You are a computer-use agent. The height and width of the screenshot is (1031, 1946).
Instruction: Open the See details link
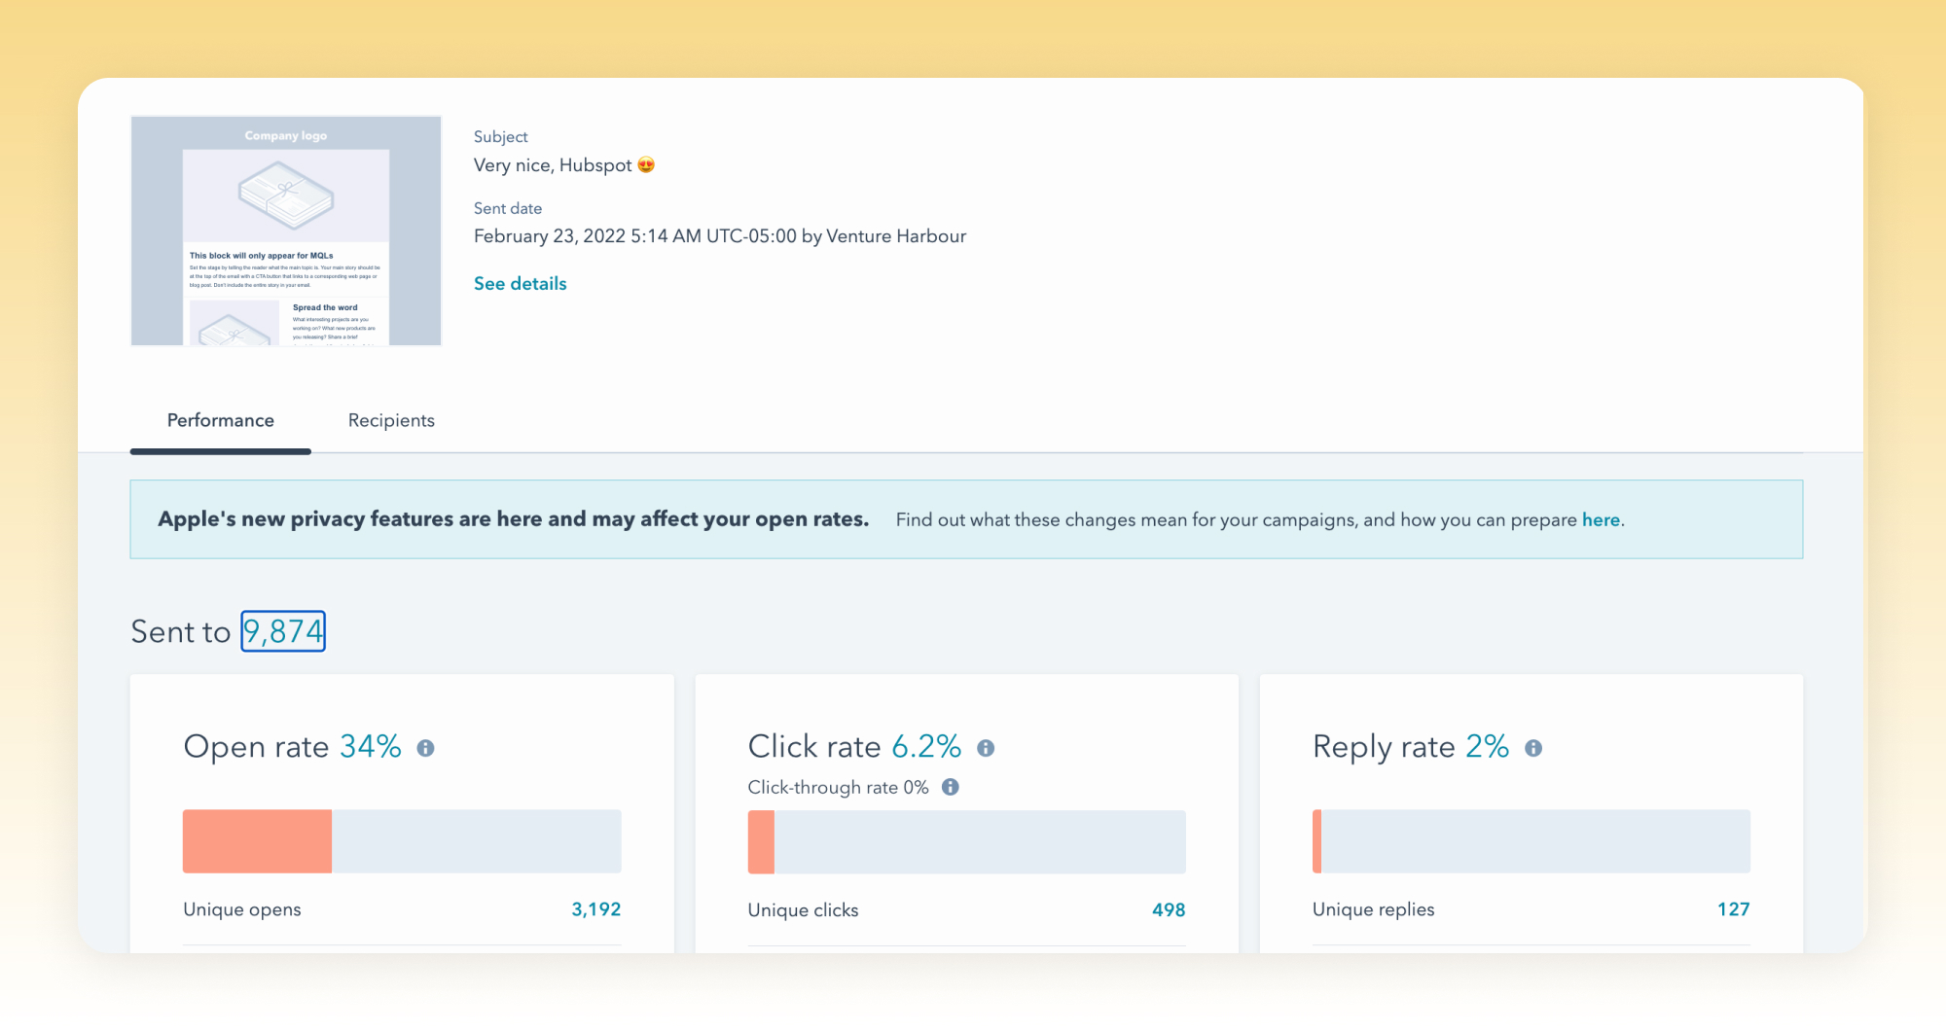click(x=521, y=283)
